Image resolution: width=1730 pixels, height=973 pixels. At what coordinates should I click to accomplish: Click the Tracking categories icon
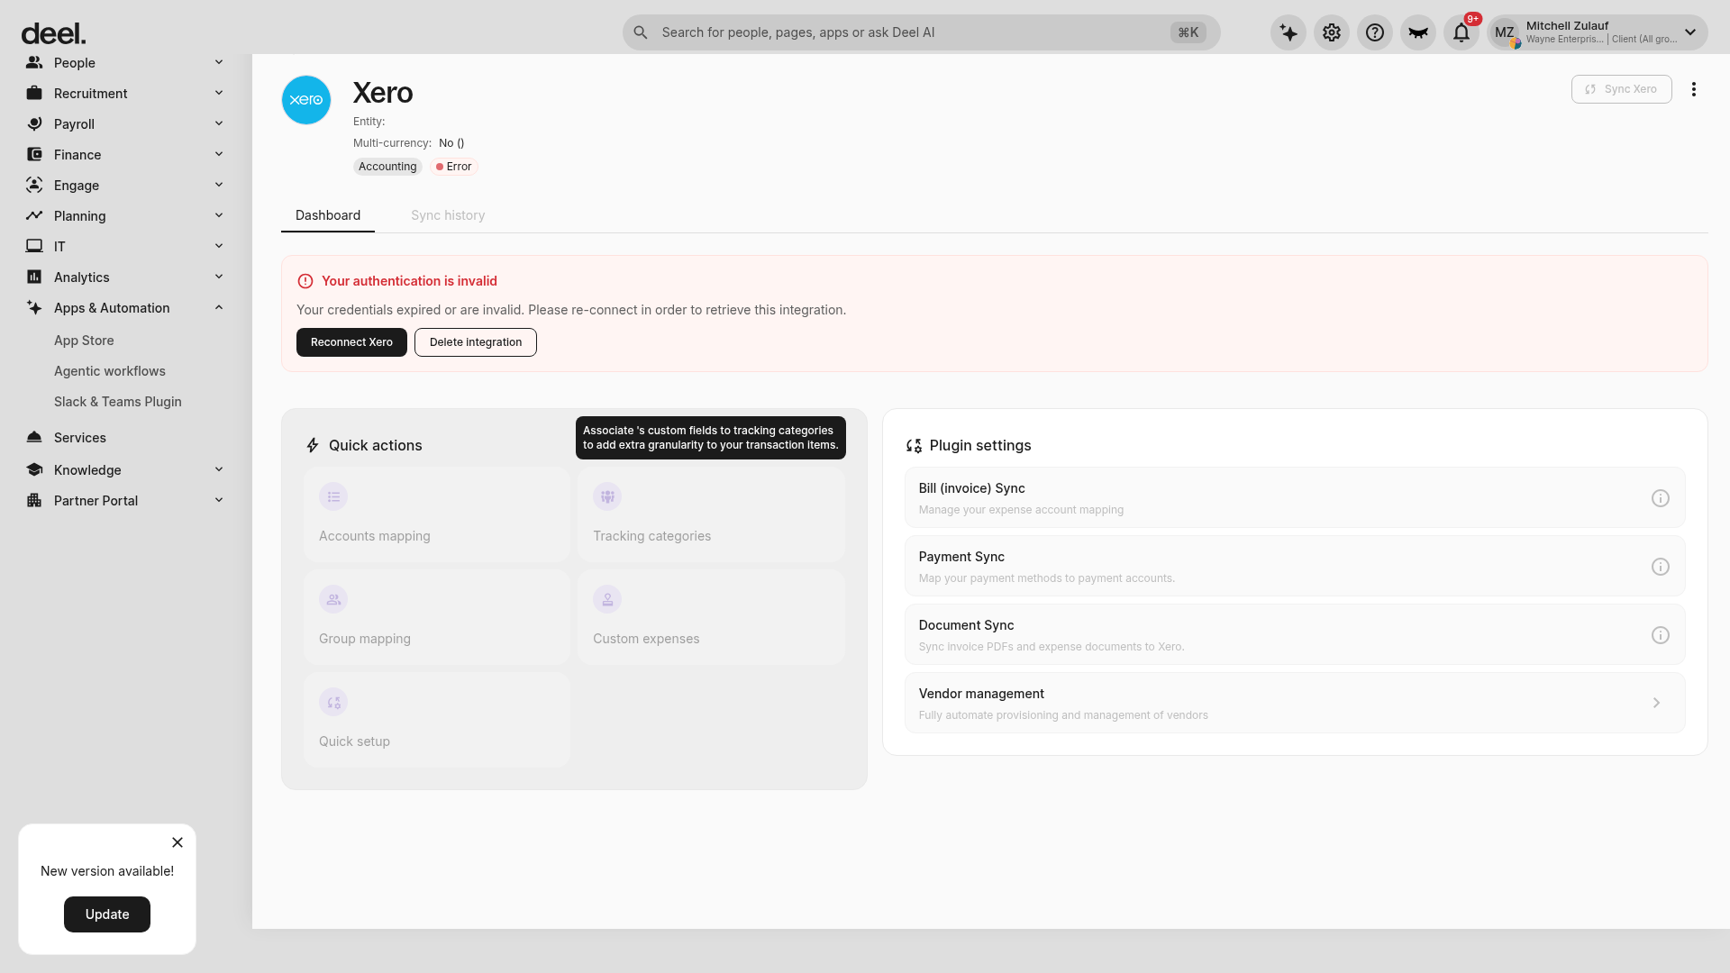(x=607, y=496)
